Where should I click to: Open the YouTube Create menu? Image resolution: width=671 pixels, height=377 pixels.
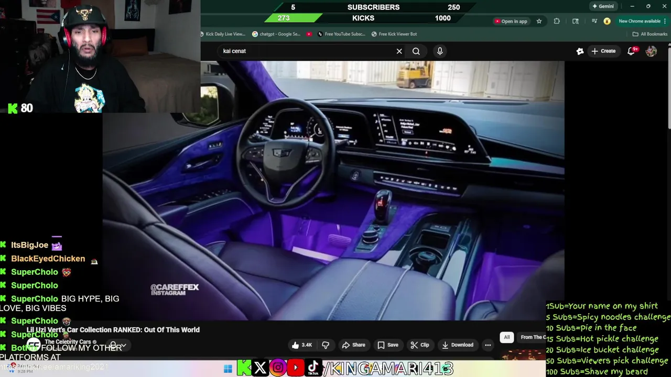pos(603,51)
